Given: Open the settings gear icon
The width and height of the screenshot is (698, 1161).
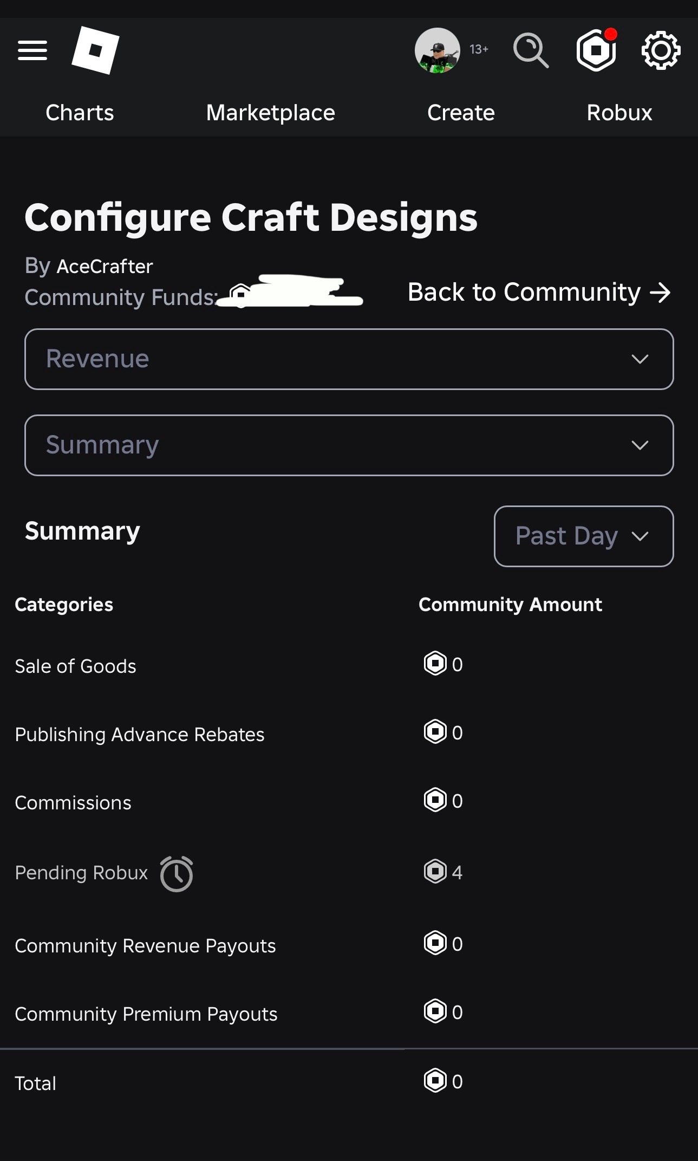Looking at the screenshot, I should (x=661, y=50).
